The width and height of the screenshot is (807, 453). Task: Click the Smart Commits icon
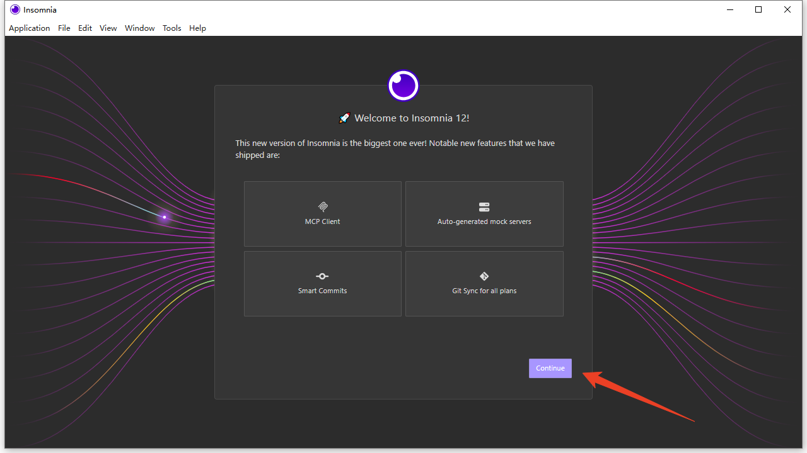(322, 276)
